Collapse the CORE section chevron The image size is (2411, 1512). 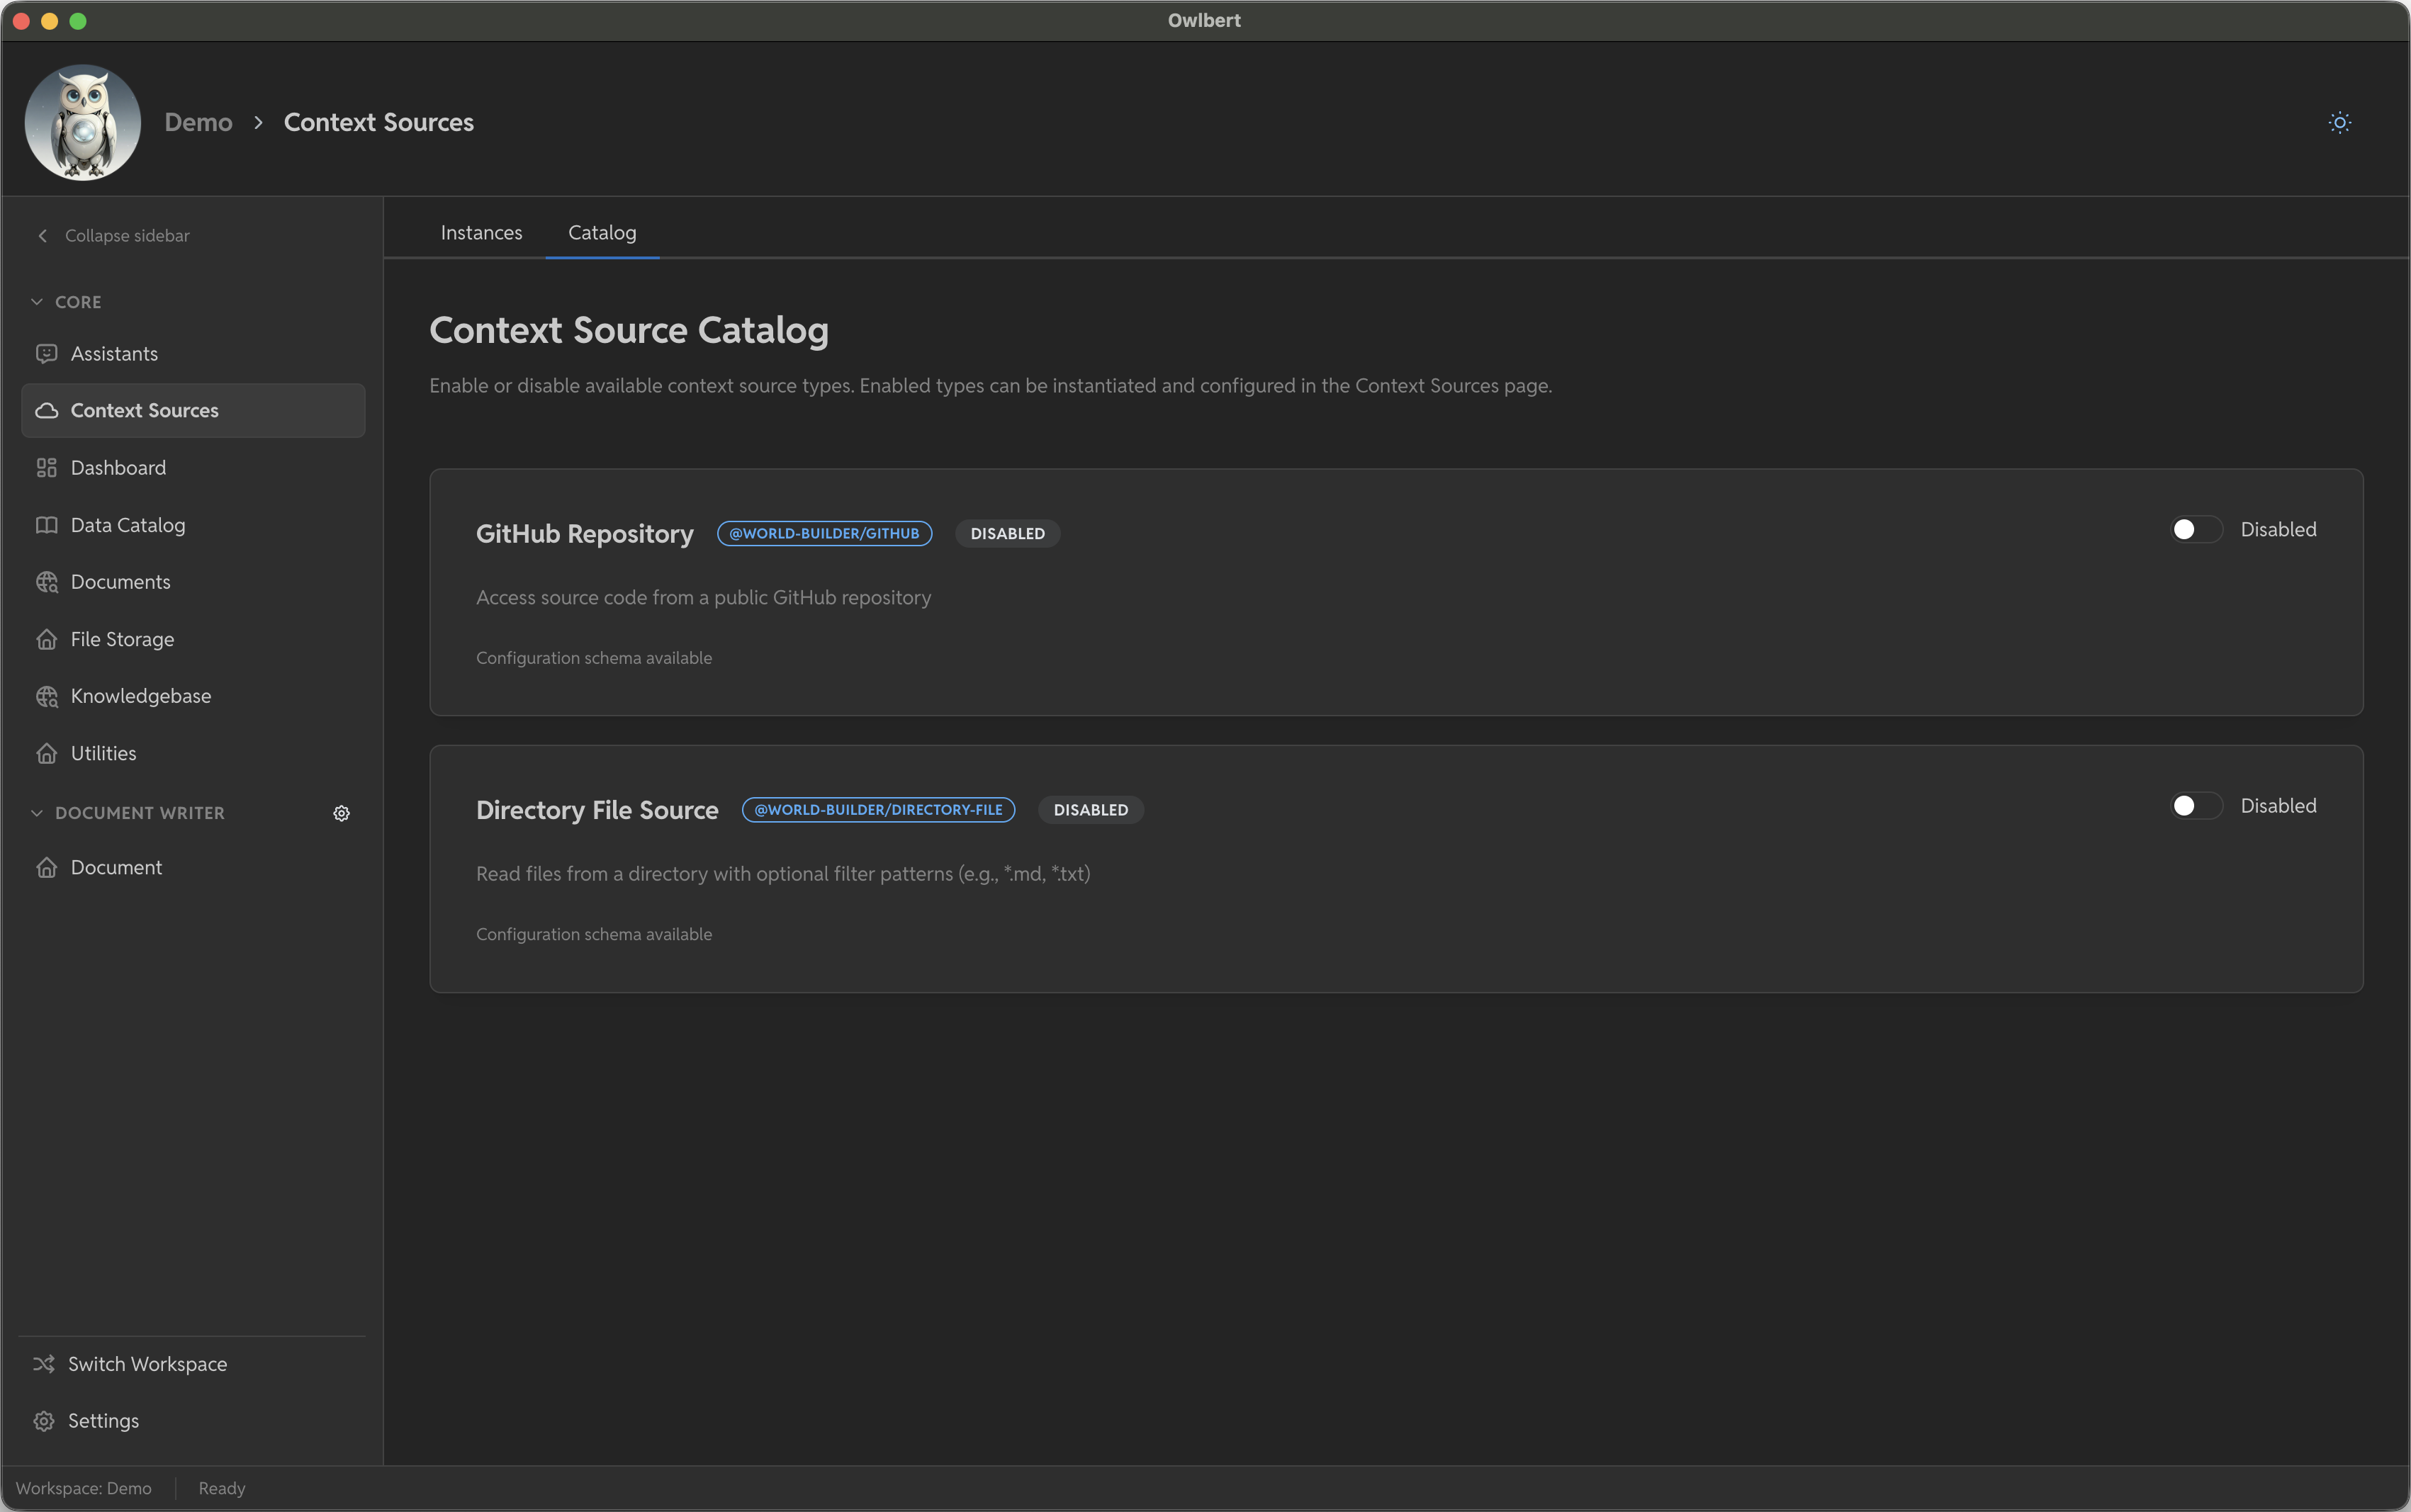[x=37, y=302]
